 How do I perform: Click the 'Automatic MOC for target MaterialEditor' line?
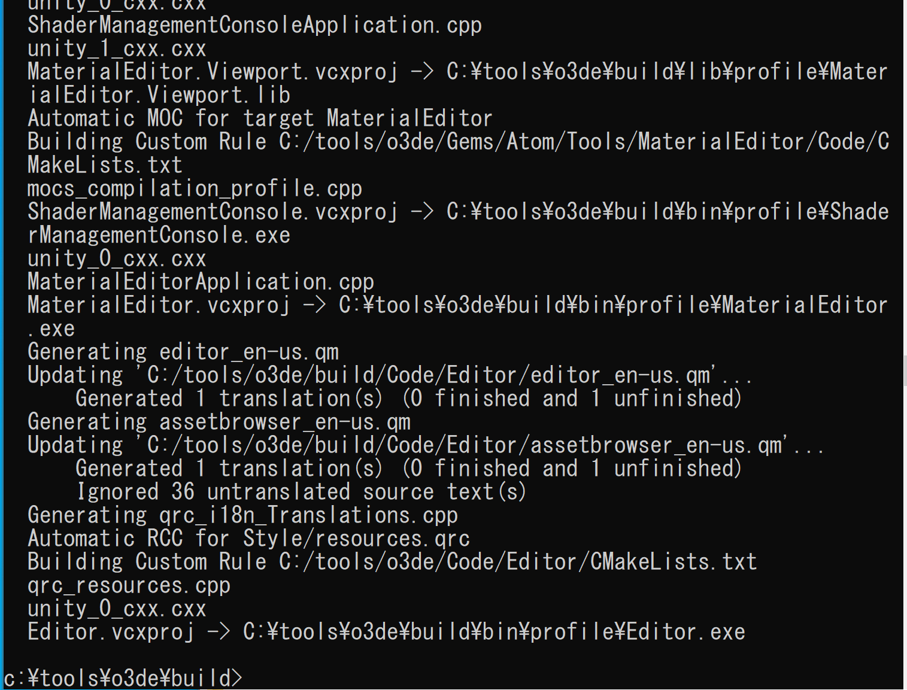(x=260, y=118)
